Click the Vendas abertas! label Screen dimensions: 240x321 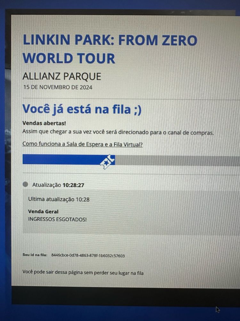point(44,123)
